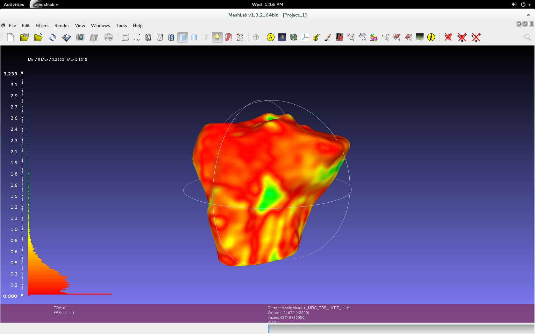The width and height of the screenshot is (535, 334).
Task: Toggle bounding box render mode
Action: pyautogui.click(x=125, y=37)
